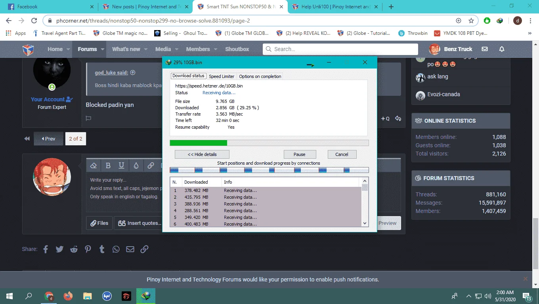
Task: Click the eraser remove-formatting icon in reply editor
Action: point(94,165)
